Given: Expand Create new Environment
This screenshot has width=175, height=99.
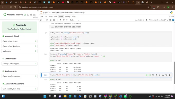Looking at the screenshot, I should pos(19,76).
